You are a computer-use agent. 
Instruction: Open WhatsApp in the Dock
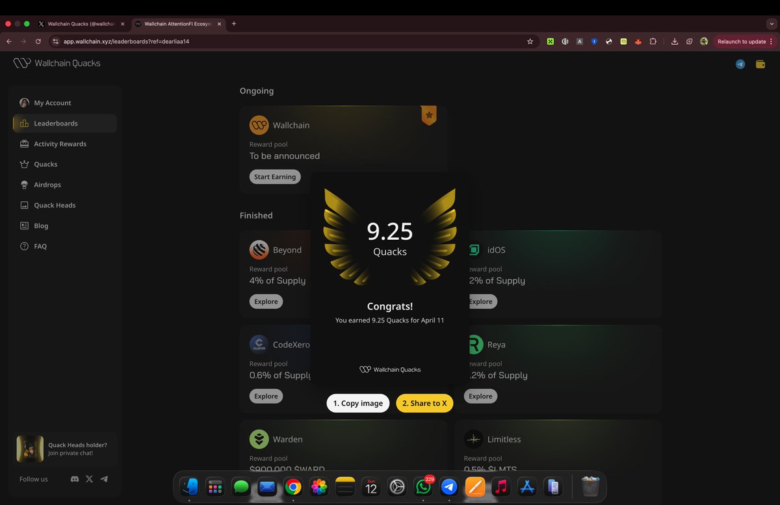tap(423, 487)
